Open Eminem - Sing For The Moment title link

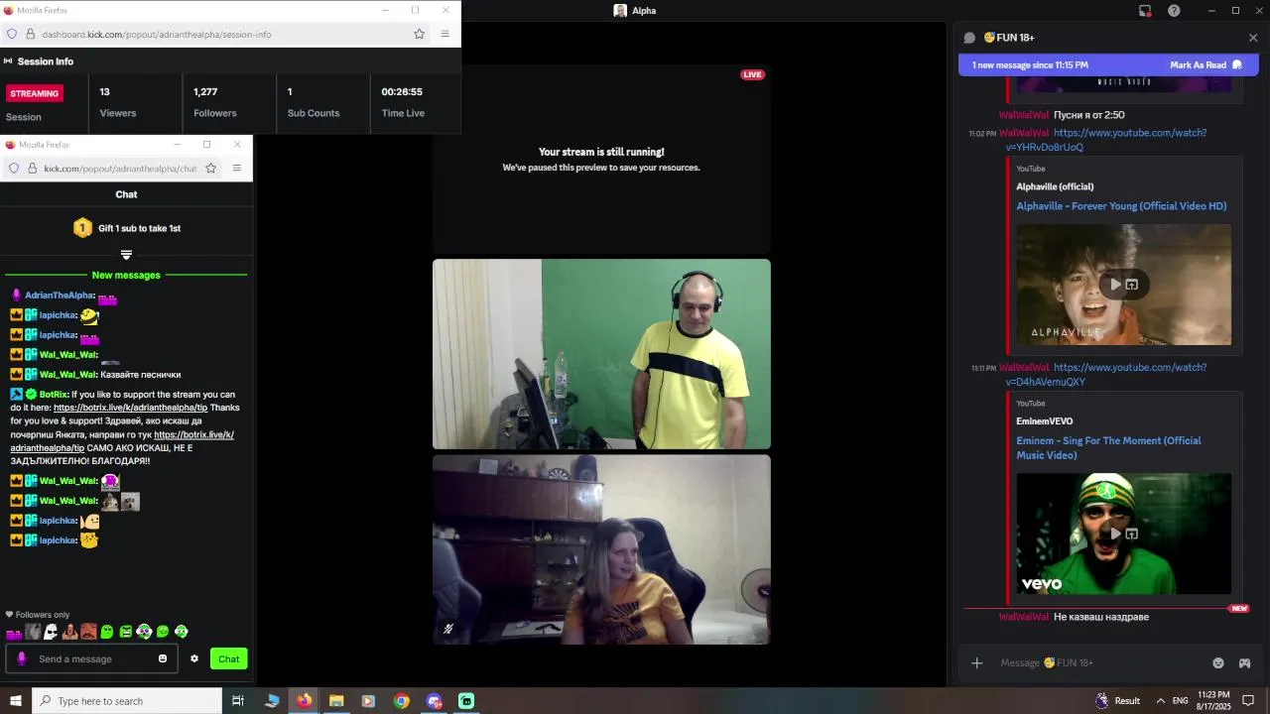[1108, 448]
